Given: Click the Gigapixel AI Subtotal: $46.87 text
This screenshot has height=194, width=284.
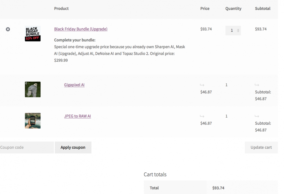Looking at the screenshot, I should (263, 95).
